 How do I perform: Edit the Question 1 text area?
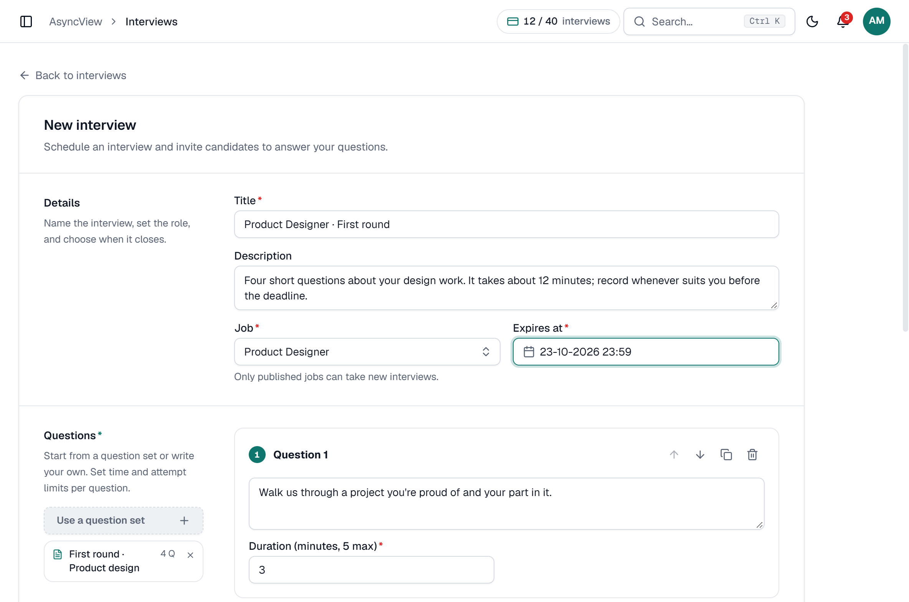click(506, 504)
